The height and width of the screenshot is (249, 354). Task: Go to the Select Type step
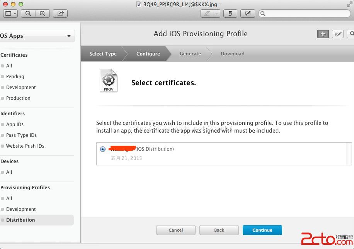(103, 54)
